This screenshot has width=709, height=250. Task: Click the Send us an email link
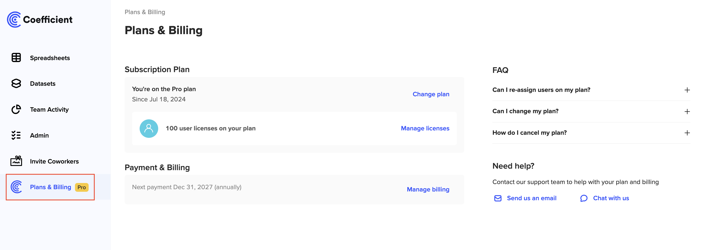click(x=531, y=198)
